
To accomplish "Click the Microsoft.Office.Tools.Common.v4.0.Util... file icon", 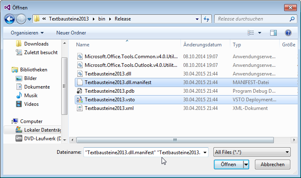I will coord(80,57).
